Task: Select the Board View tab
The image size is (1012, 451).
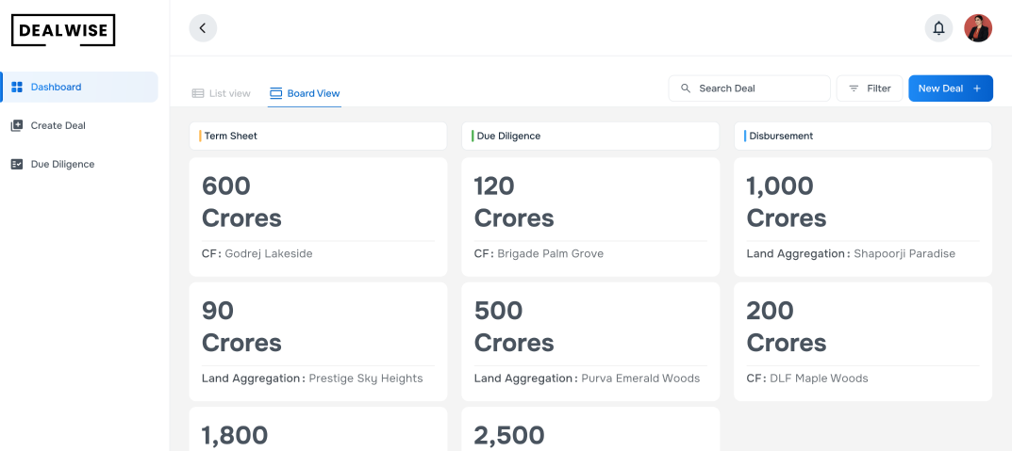Action: click(305, 93)
